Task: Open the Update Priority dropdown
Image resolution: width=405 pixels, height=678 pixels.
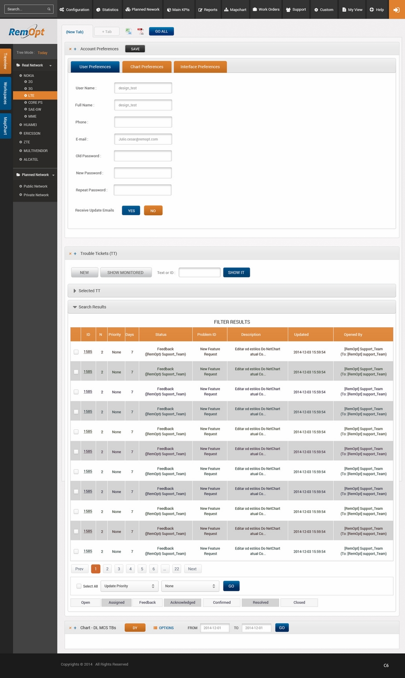Action: point(129,586)
